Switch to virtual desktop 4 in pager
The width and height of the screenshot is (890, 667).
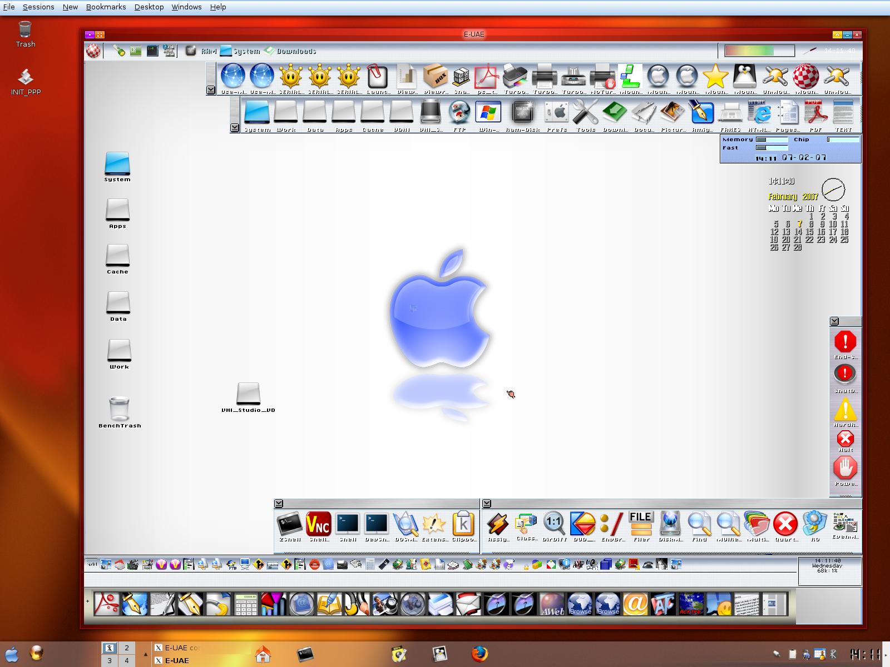(126, 660)
